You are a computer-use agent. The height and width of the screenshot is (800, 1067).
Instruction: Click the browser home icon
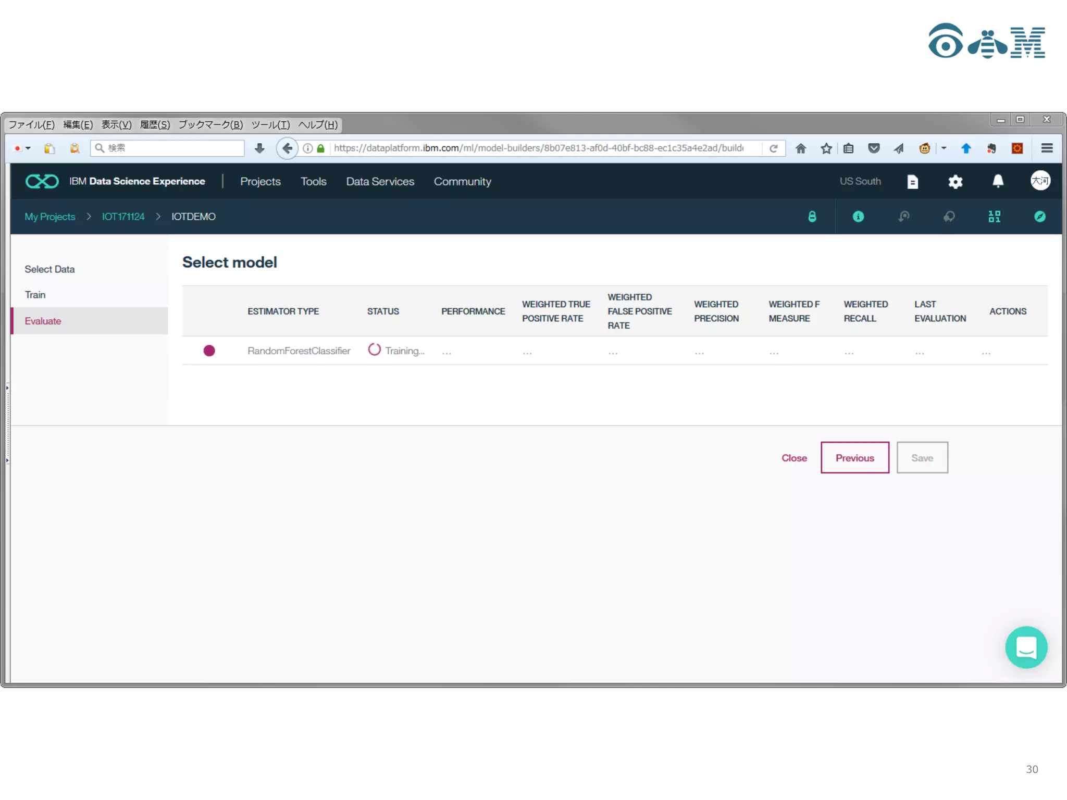[x=801, y=148]
